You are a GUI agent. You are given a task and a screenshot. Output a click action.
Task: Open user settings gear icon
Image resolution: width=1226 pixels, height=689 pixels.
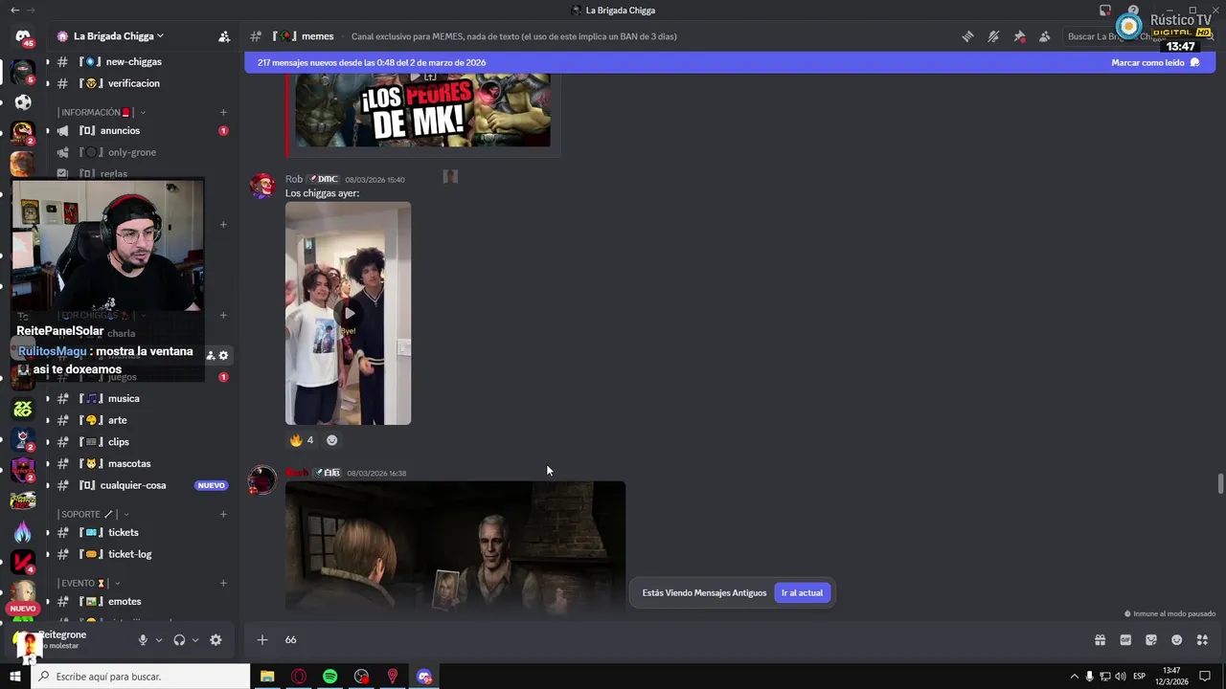click(x=216, y=640)
